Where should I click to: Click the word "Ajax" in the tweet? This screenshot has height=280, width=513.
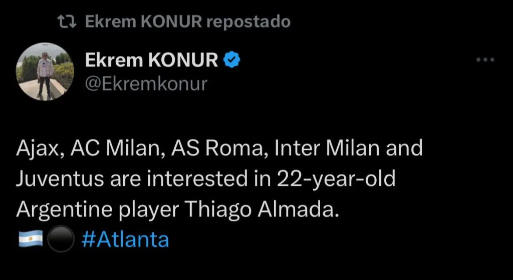coord(38,149)
